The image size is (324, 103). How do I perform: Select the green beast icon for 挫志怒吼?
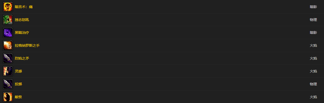[x=8, y=20]
